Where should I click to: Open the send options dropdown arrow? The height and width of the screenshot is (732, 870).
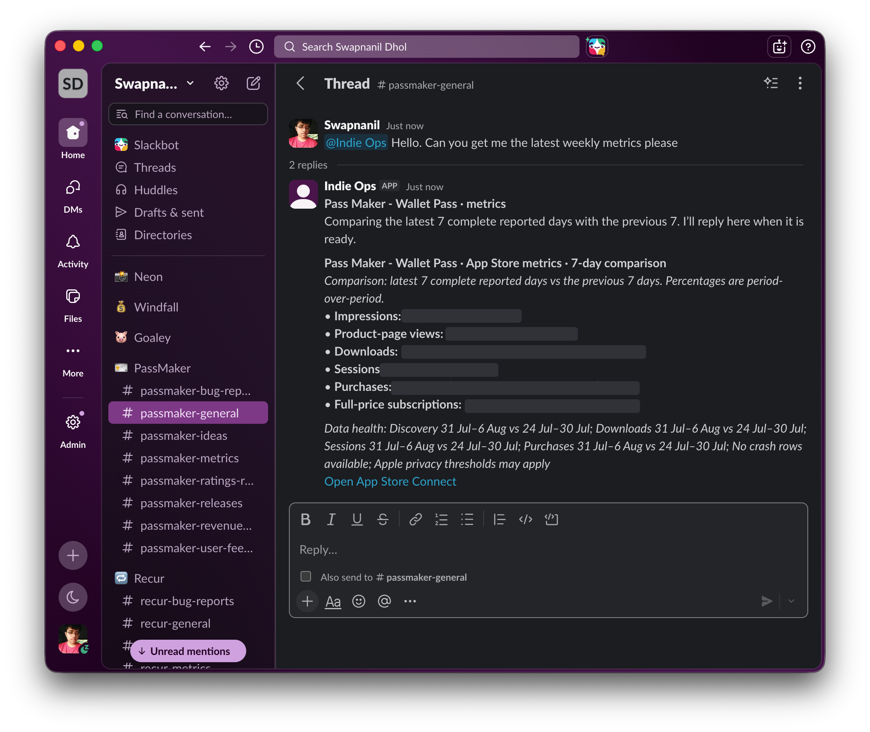click(791, 601)
